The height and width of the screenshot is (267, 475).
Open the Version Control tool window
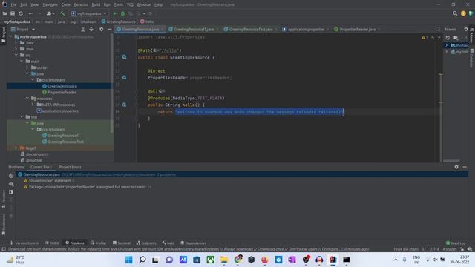click(x=24, y=243)
